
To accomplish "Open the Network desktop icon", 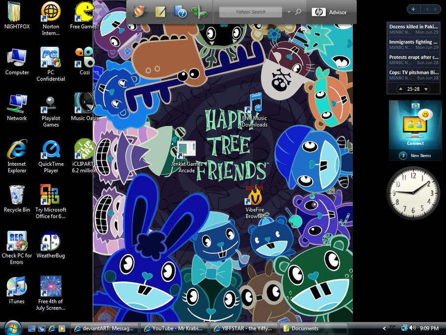I will tap(17, 107).
